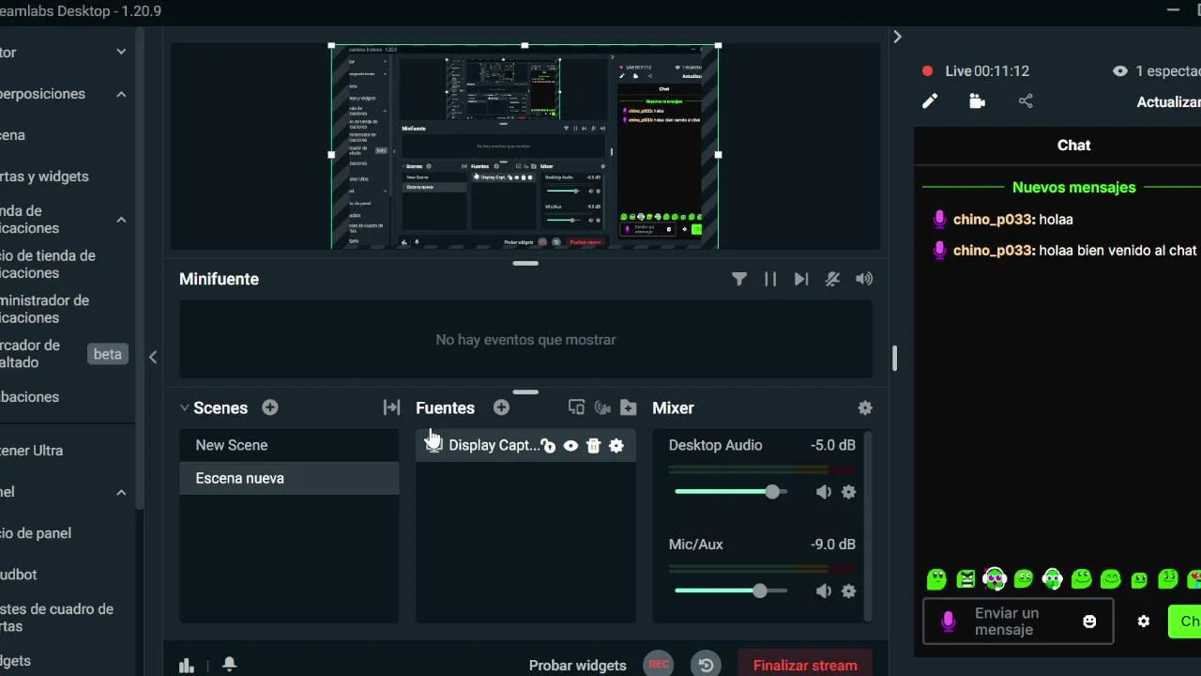Click the replay buffer icon
1201x676 pixels.
tap(706, 665)
